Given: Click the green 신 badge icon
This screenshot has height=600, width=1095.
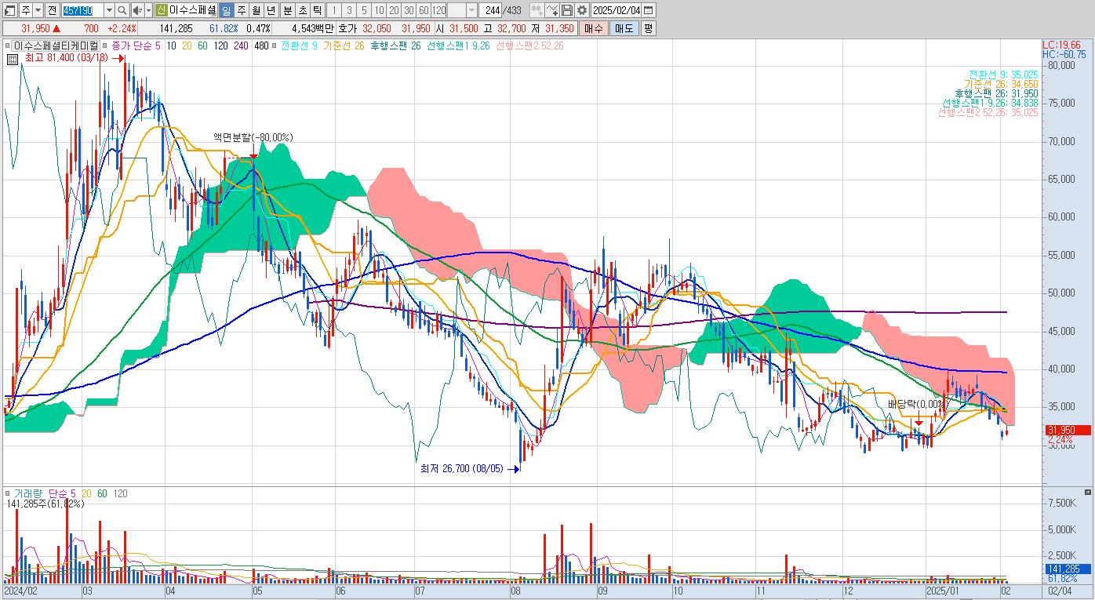Looking at the screenshot, I should point(160,10).
